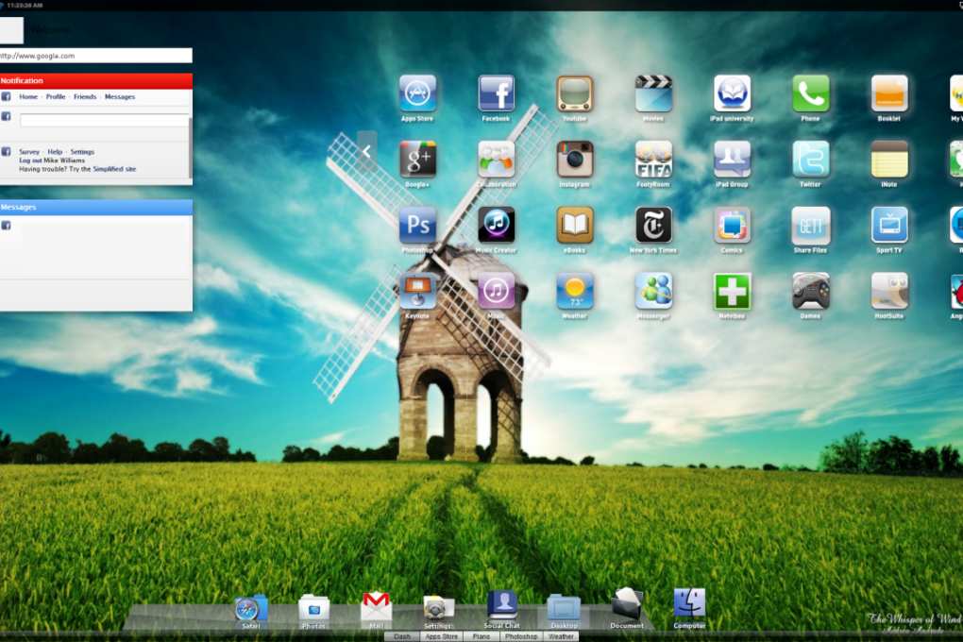Open the Settings link in Notification
The width and height of the screenshot is (963, 642).
coord(82,152)
